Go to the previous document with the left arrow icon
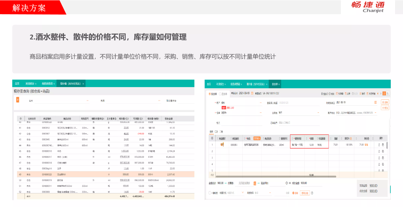Viewport: 403px width, 207px height. [x=378, y=93]
